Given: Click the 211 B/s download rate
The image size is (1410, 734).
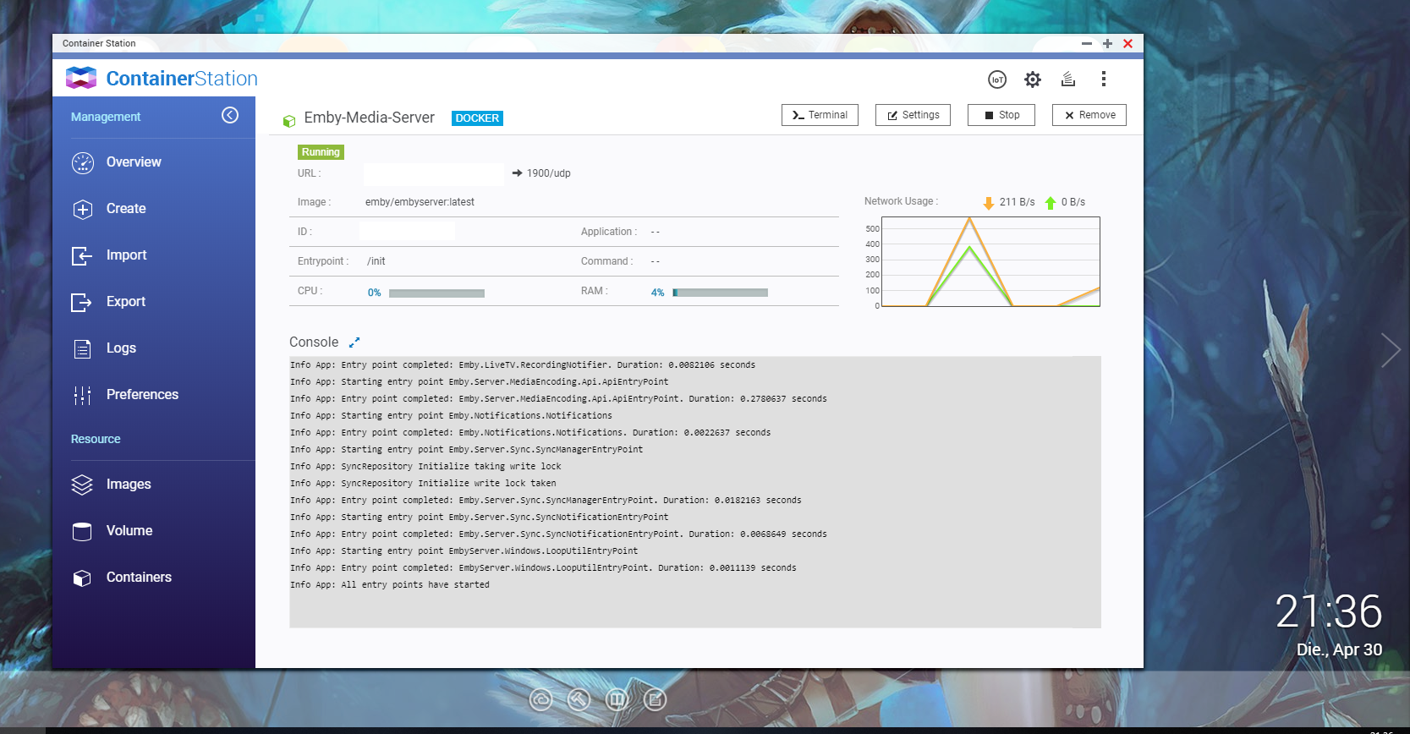Looking at the screenshot, I should pos(1017,202).
